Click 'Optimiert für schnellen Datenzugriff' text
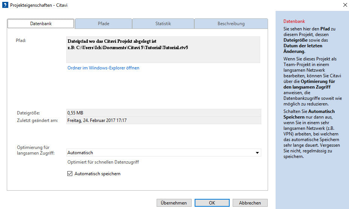 [x=103, y=162]
